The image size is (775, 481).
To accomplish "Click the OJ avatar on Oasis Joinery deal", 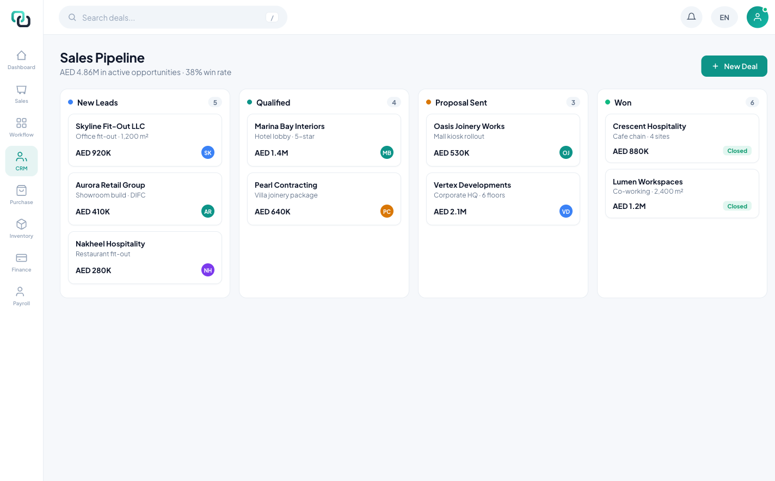I will [566, 153].
